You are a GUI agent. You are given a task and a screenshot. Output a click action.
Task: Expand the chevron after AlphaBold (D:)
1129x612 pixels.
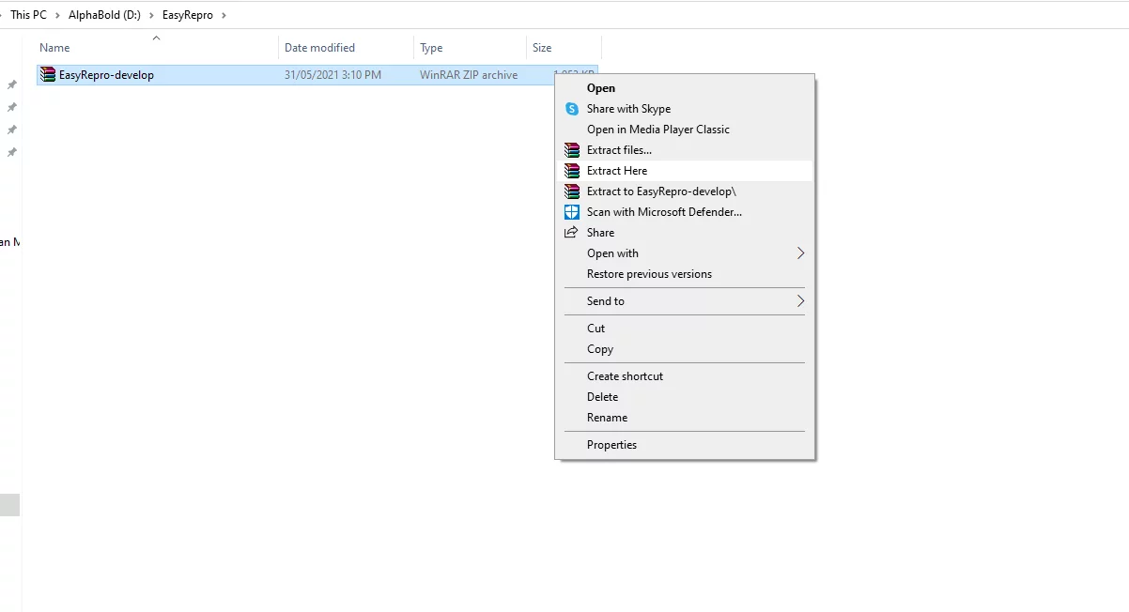[151, 15]
